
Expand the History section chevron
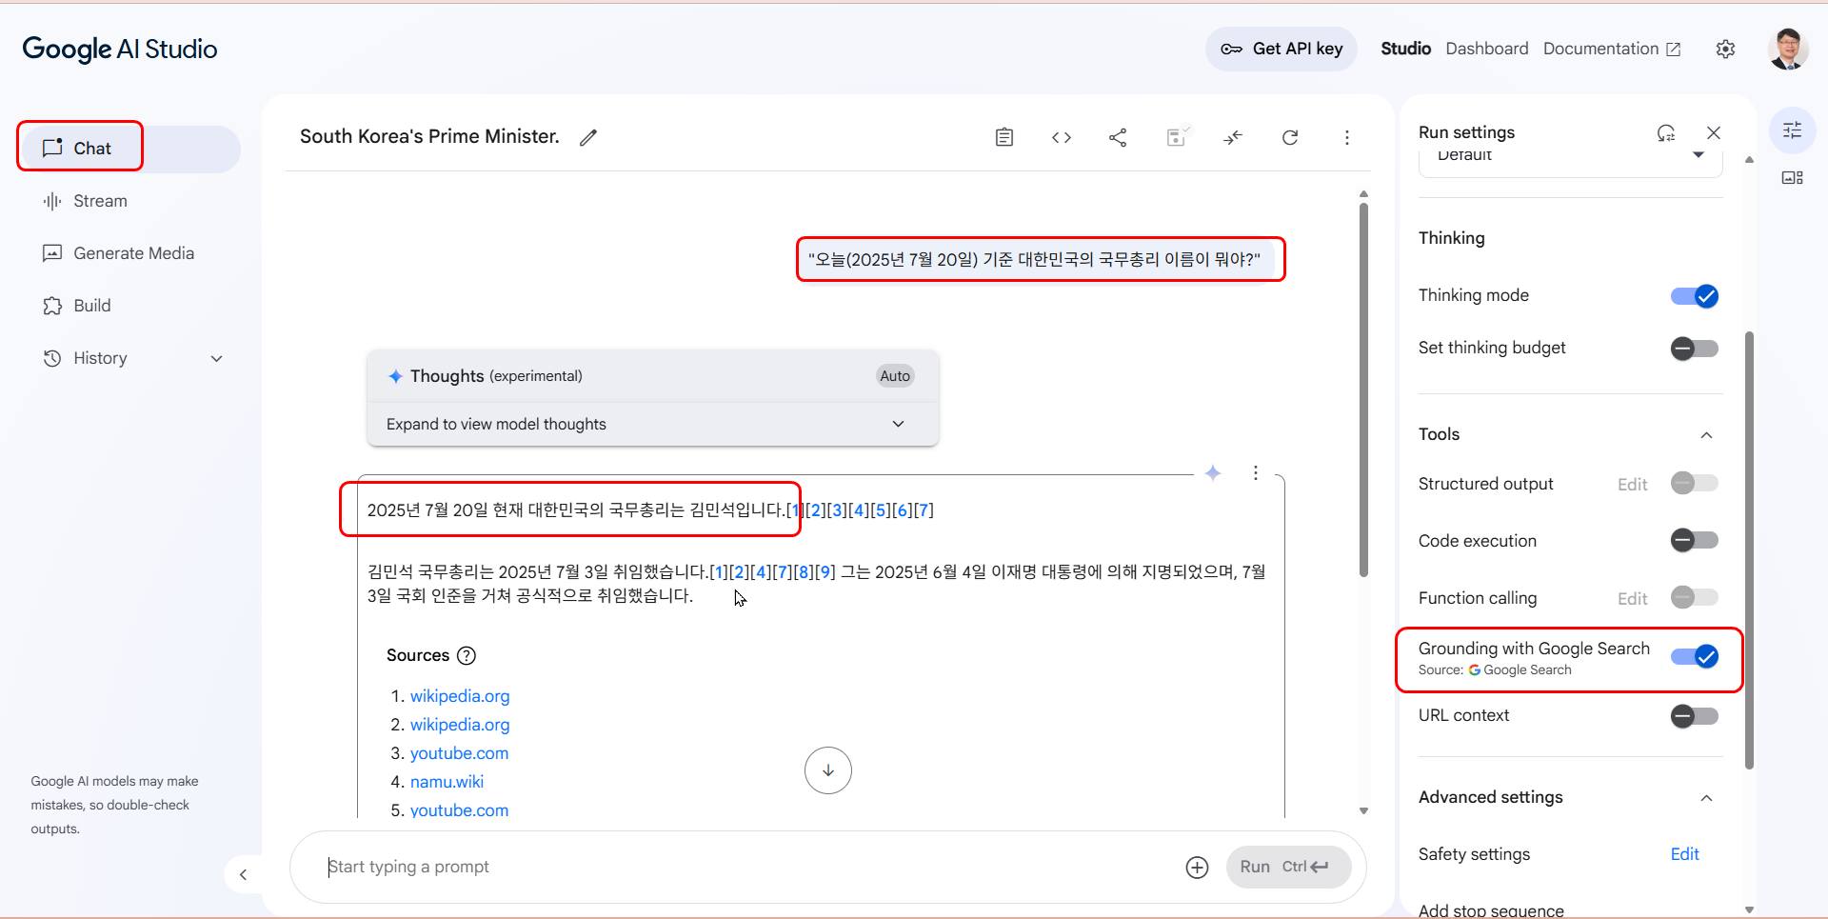point(216,359)
